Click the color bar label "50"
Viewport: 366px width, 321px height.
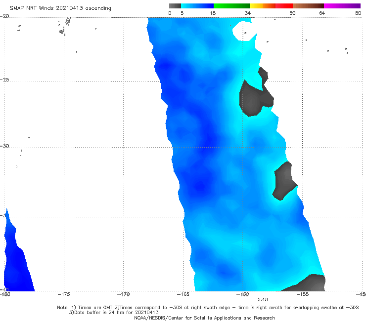pos(292,13)
